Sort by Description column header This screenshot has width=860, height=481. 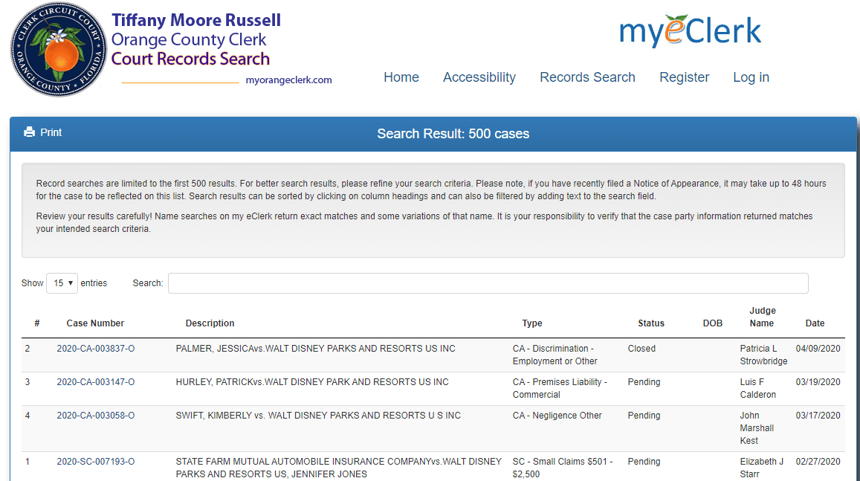pos(210,323)
